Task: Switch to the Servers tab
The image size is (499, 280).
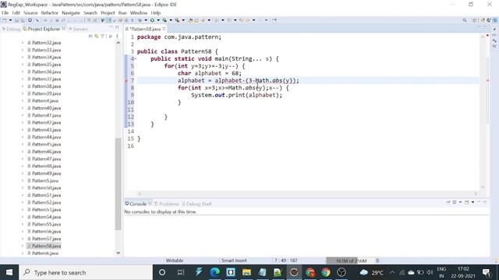Action: (78, 29)
